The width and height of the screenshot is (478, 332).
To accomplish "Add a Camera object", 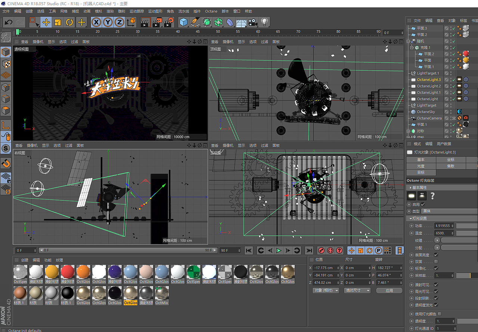I will [253, 22].
